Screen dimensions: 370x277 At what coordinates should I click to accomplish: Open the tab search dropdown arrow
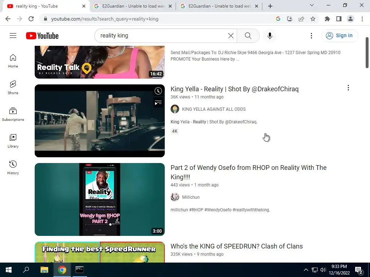(312, 5)
